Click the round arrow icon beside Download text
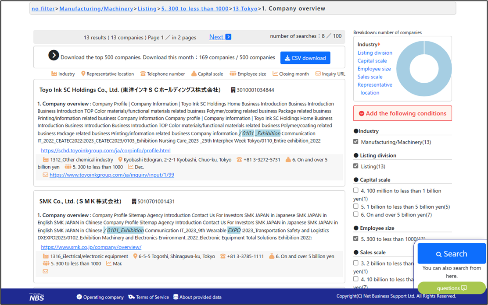The height and width of the screenshot is (305, 488). point(54,55)
